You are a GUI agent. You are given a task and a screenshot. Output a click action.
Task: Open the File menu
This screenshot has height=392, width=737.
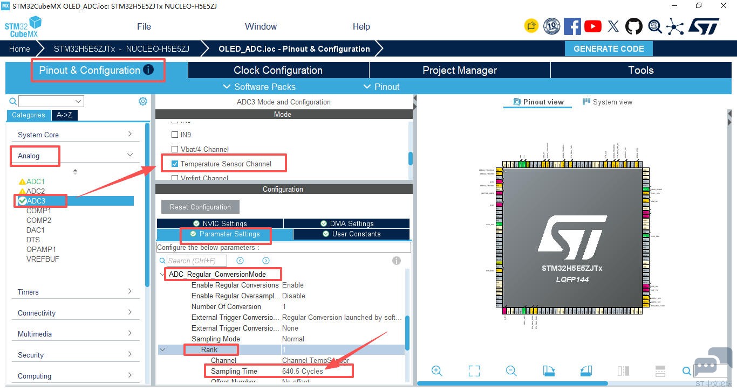(x=144, y=26)
